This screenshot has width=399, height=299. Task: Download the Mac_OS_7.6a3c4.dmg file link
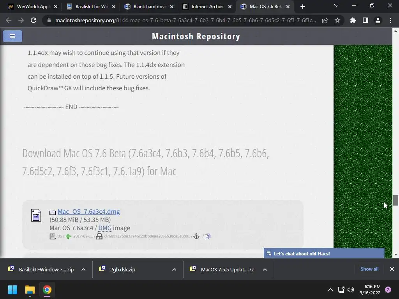(x=88, y=211)
